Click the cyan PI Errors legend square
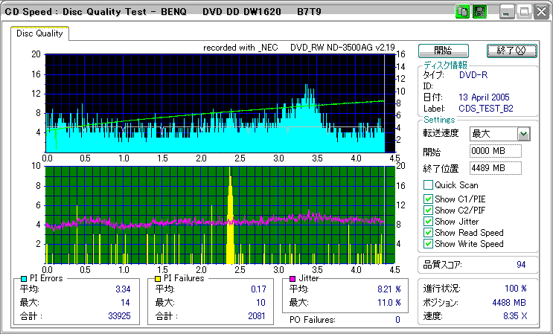The width and height of the screenshot is (553, 334). [x=24, y=278]
